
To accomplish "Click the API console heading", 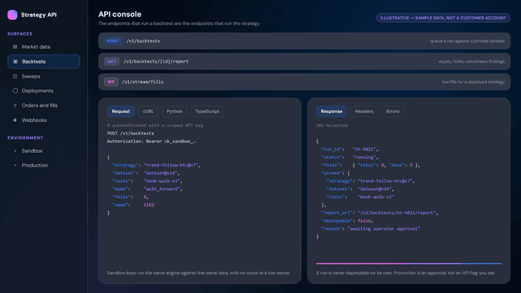I will pyautogui.click(x=120, y=15).
